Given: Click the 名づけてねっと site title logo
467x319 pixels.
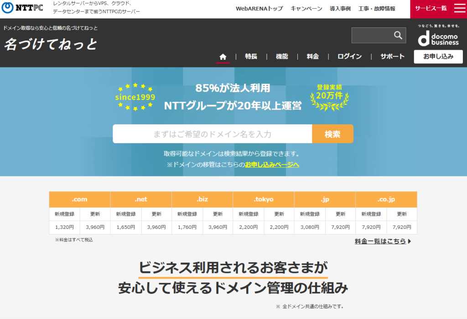Looking at the screenshot, I should click(51, 44).
